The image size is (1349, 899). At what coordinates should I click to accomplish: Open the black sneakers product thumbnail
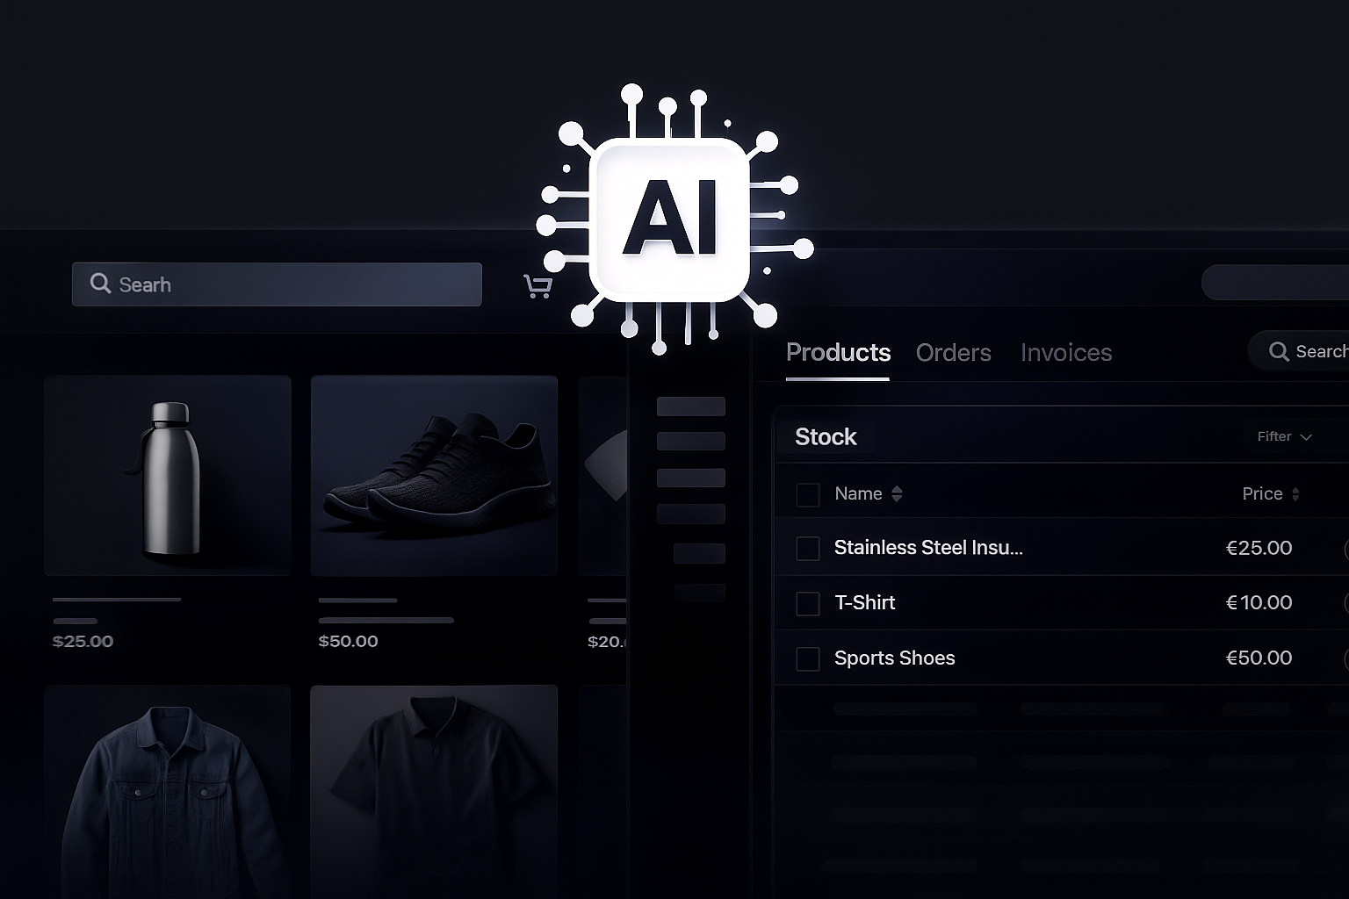pos(434,476)
